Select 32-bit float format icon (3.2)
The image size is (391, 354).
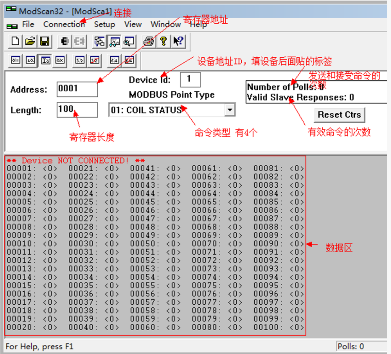[x=80, y=60]
